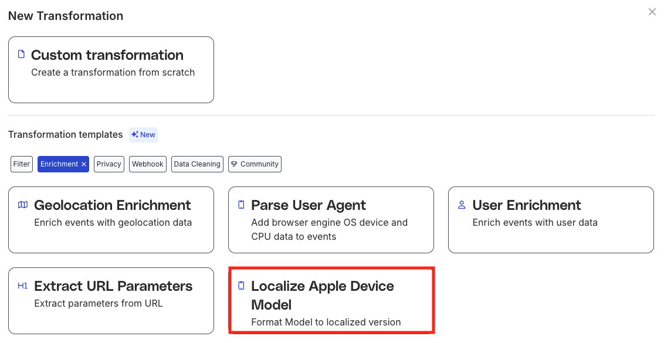
Task: Open the Custom transformation card
Action: coord(111,70)
